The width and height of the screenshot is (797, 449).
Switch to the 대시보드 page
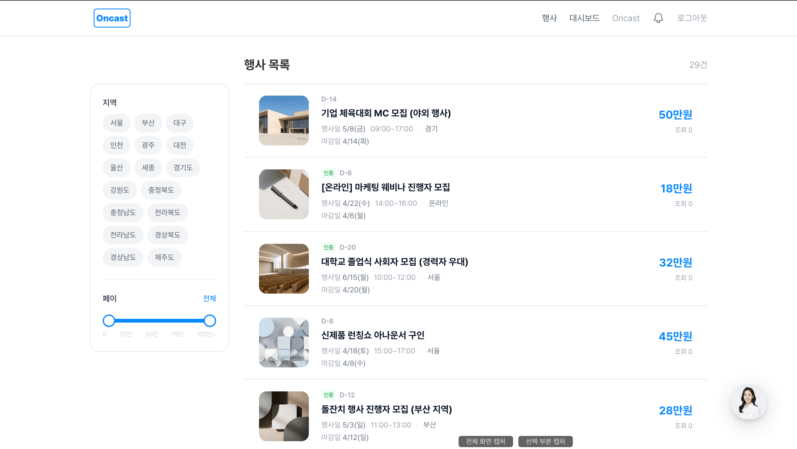pos(584,18)
